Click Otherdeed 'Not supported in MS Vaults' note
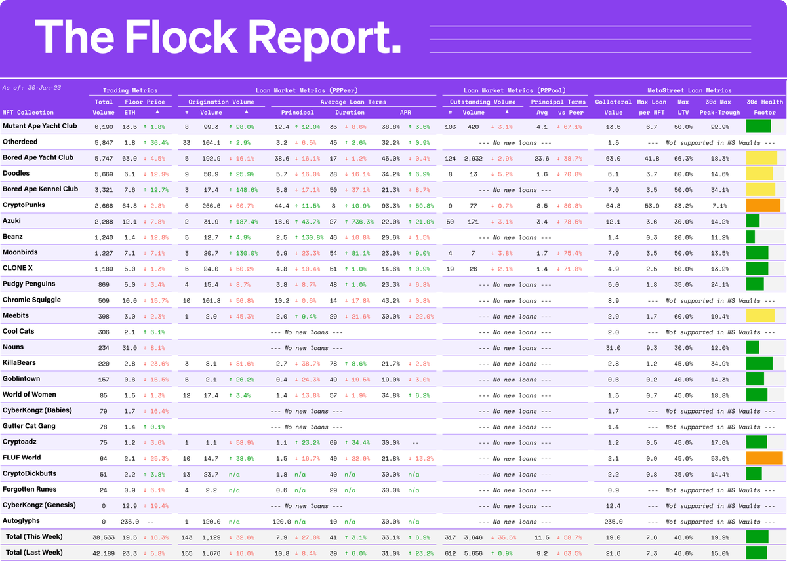This screenshot has height=565, width=787. tap(719, 142)
